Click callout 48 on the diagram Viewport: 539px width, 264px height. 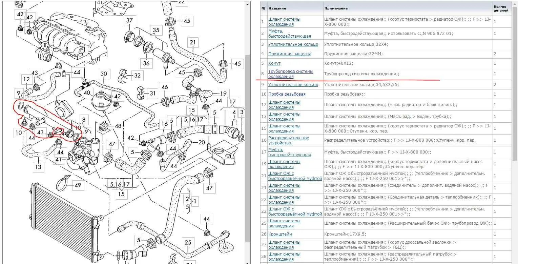118,126
